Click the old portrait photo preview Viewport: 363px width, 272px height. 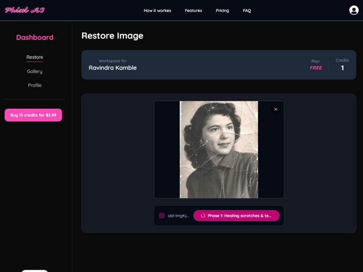(x=219, y=150)
